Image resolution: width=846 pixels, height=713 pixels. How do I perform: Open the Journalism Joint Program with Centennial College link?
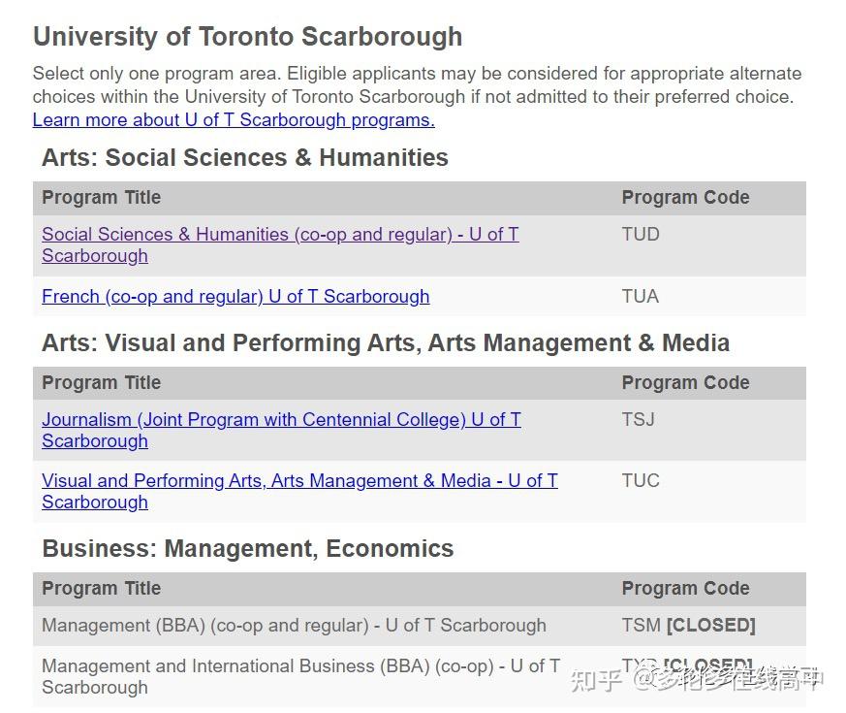tap(281, 420)
